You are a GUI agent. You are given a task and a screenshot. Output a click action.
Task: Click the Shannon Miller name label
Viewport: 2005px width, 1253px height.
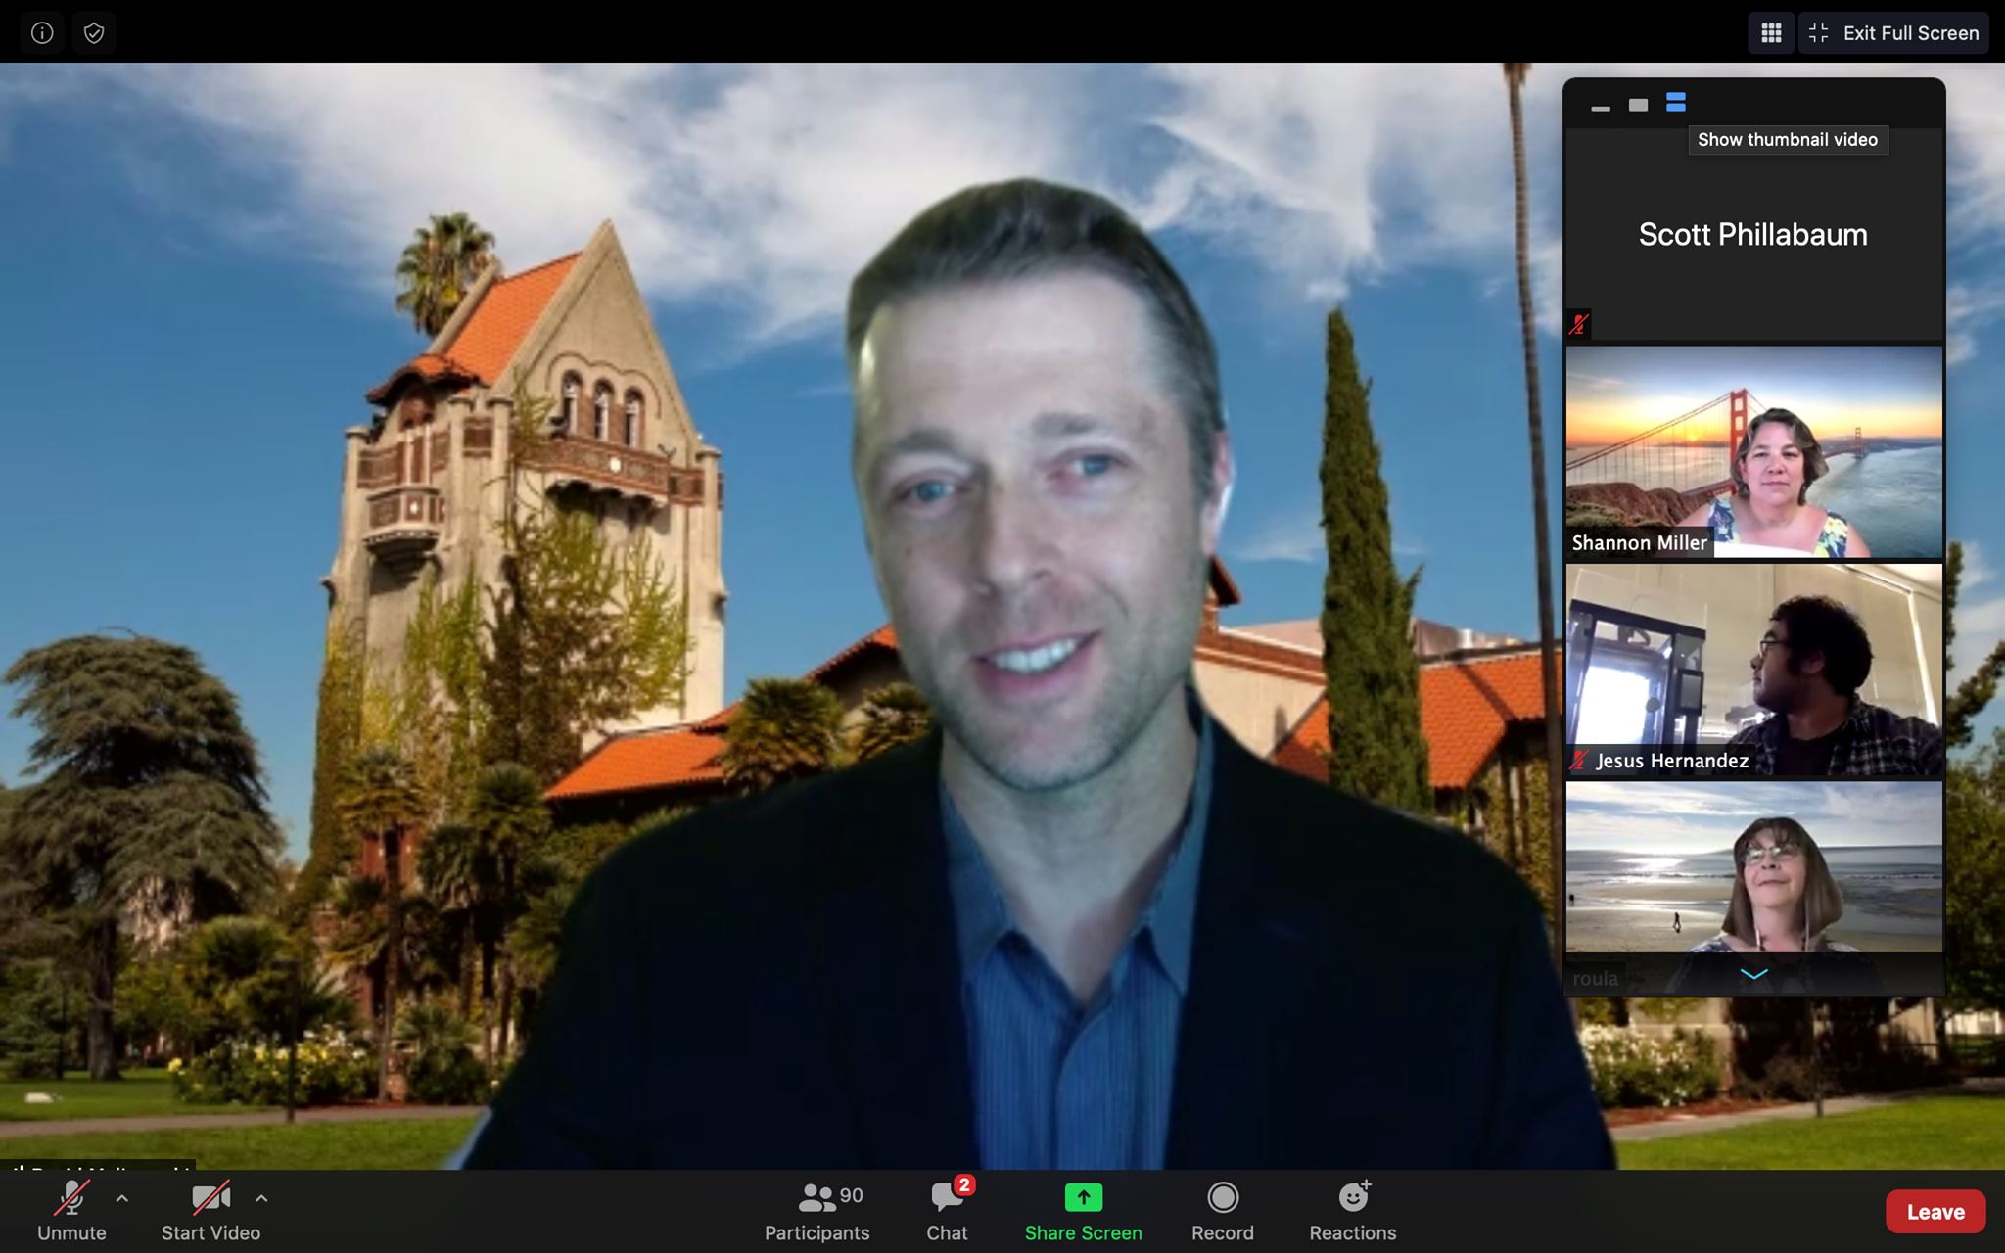point(1639,543)
